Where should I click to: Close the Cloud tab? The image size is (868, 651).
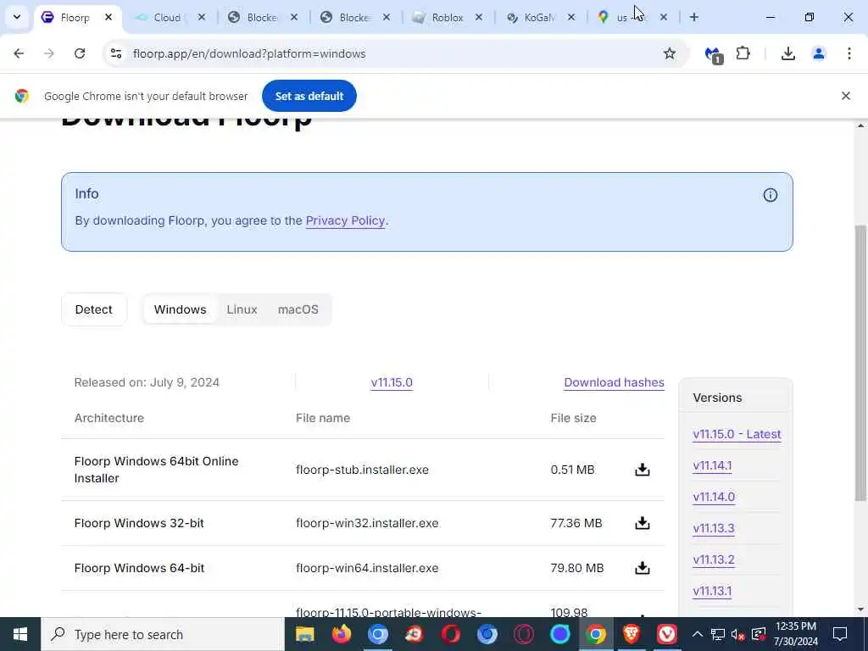(202, 17)
